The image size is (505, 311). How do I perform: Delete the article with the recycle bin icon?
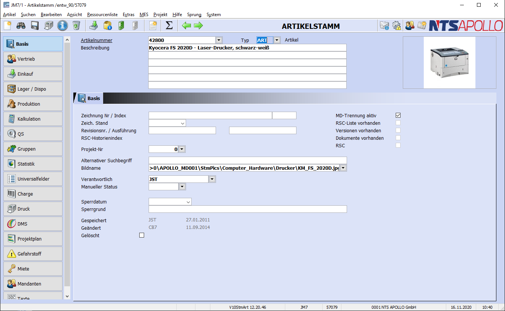tap(76, 25)
